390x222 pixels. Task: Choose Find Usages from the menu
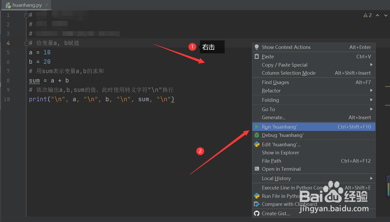click(314, 82)
